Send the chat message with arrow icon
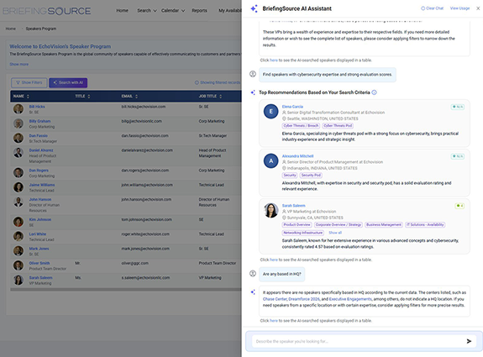The image size is (483, 357). pos(469,341)
